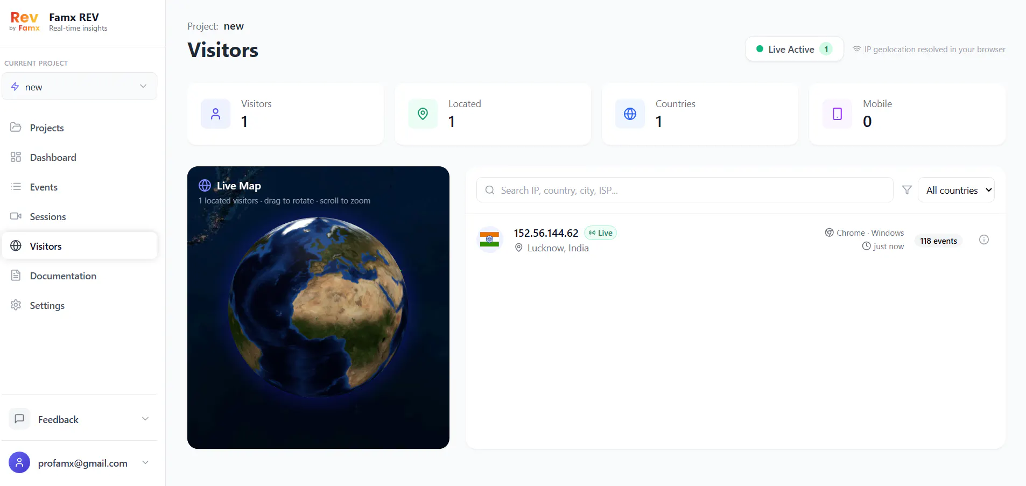Image resolution: width=1026 pixels, height=486 pixels.
Task: Click the wifi icon next to IP geolocation text
Action: point(856,49)
